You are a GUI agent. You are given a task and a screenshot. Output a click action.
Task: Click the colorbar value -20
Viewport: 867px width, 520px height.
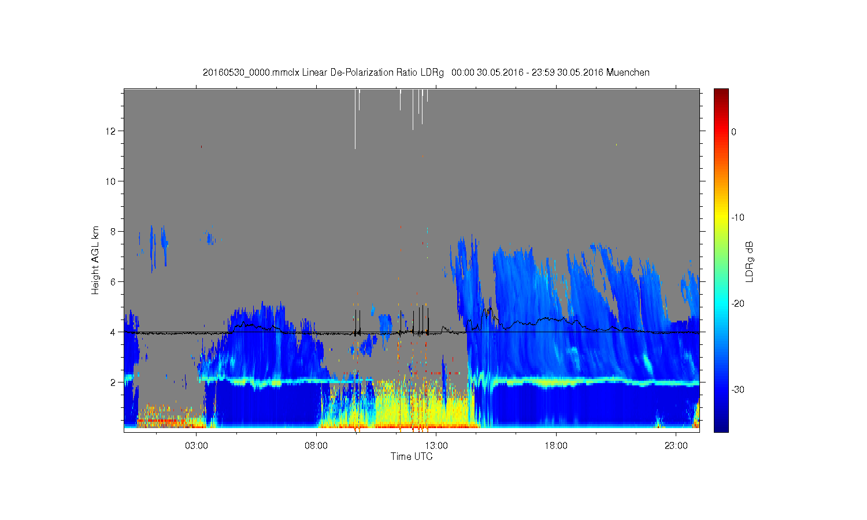point(738,304)
